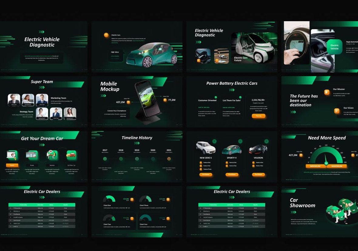Click the orange icon beside Electric Cars heading

(106, 35)
